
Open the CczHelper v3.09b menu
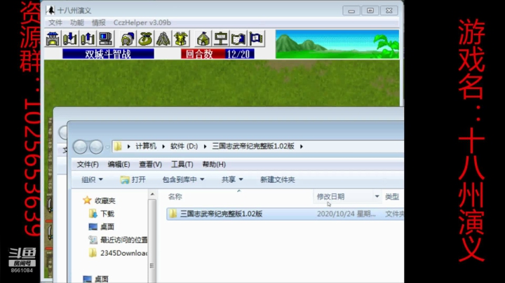[x=142, y=22]
